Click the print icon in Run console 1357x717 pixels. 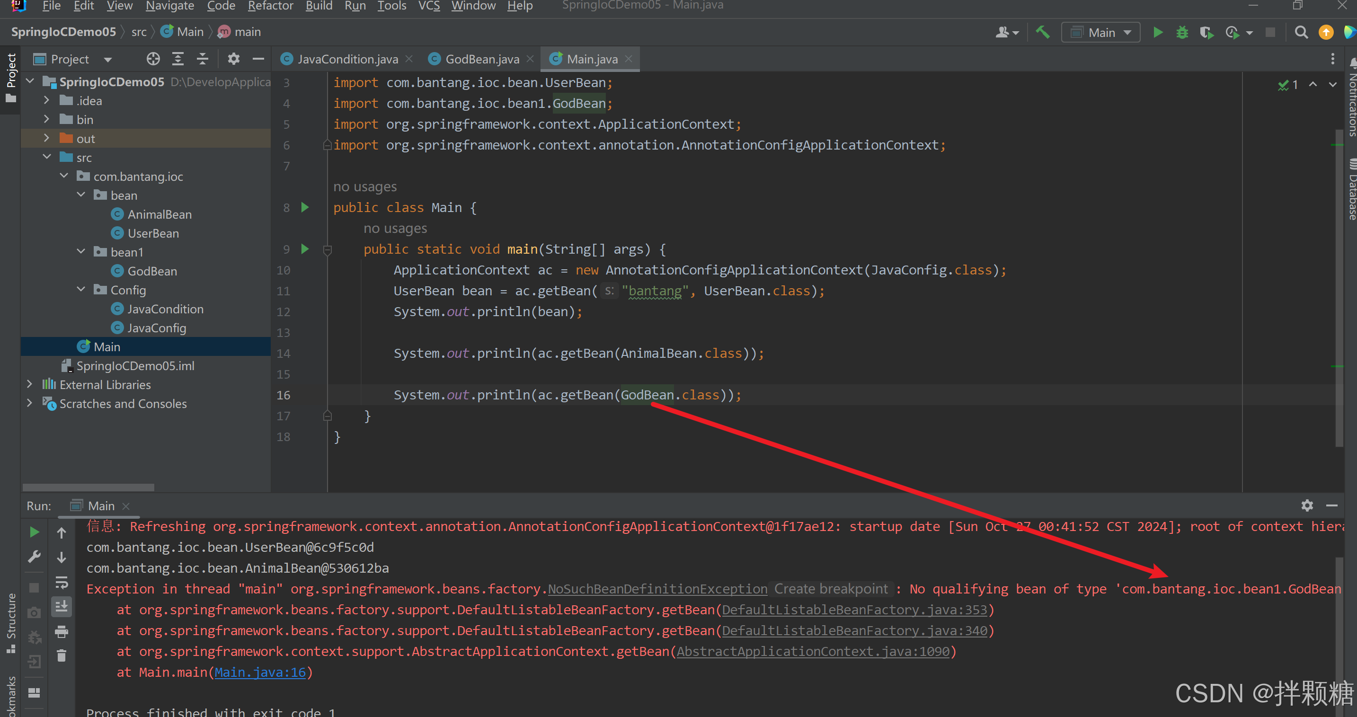[62, 632]
